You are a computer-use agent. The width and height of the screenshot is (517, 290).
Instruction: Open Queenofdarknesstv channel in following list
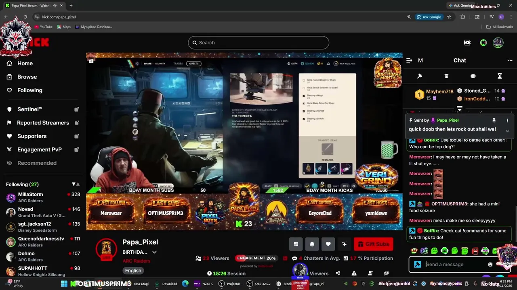43,242
